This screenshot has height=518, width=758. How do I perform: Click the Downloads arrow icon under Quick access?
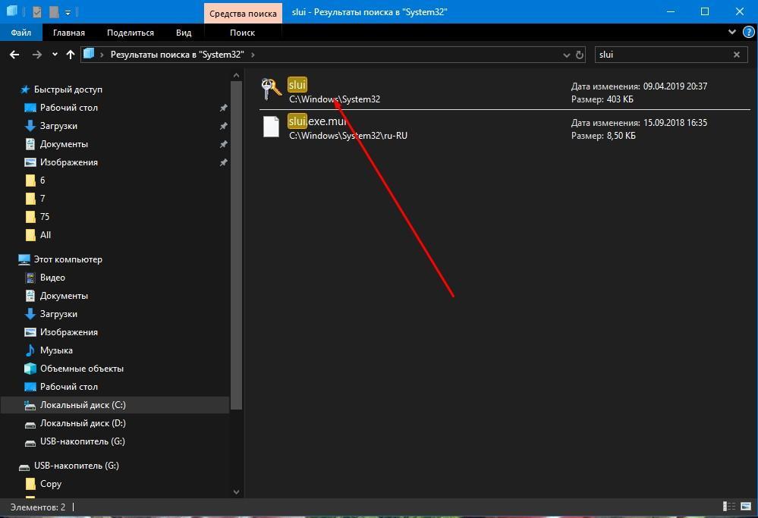[x=30, y=126]
